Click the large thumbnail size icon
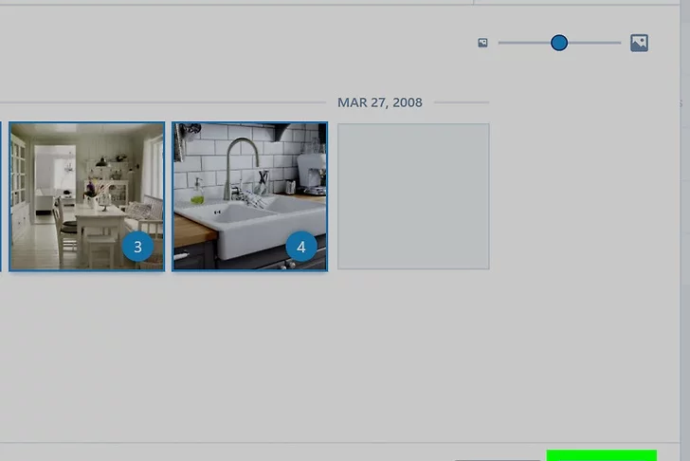Image resolution: width=690 pixels, height=461 pixels. [639, 43]
